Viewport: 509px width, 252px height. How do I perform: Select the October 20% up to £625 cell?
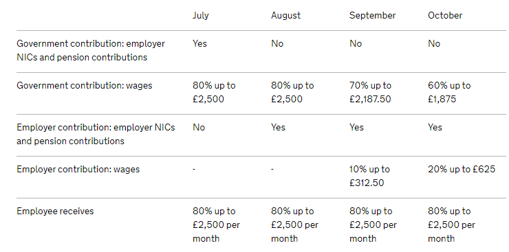click(x=462, y=170)
